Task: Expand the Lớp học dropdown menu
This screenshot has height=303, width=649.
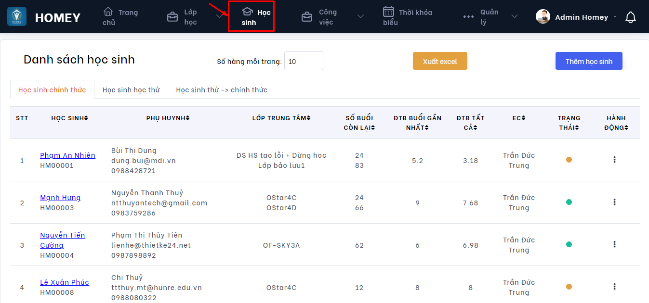Action: pyautogui.click(x=219, y=17)
